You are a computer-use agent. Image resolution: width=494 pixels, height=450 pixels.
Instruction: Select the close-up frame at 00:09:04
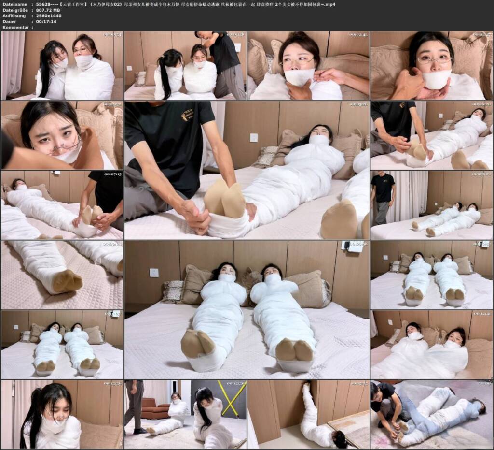tap(62, 275)
